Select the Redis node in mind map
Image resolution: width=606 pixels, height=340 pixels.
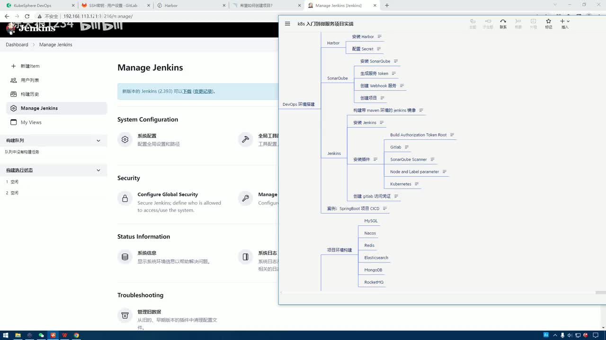(x=369, y=245)
